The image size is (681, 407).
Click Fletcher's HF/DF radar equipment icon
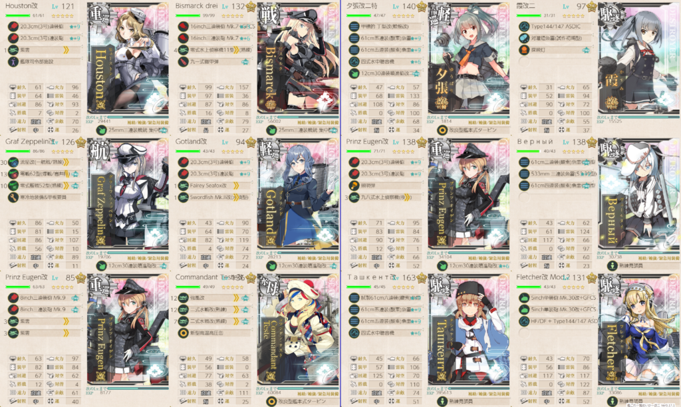[x=524, y=321]
